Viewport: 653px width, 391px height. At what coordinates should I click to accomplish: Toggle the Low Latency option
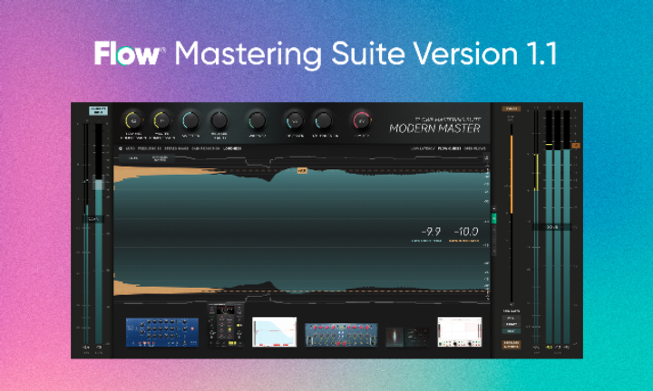point(423,148)
